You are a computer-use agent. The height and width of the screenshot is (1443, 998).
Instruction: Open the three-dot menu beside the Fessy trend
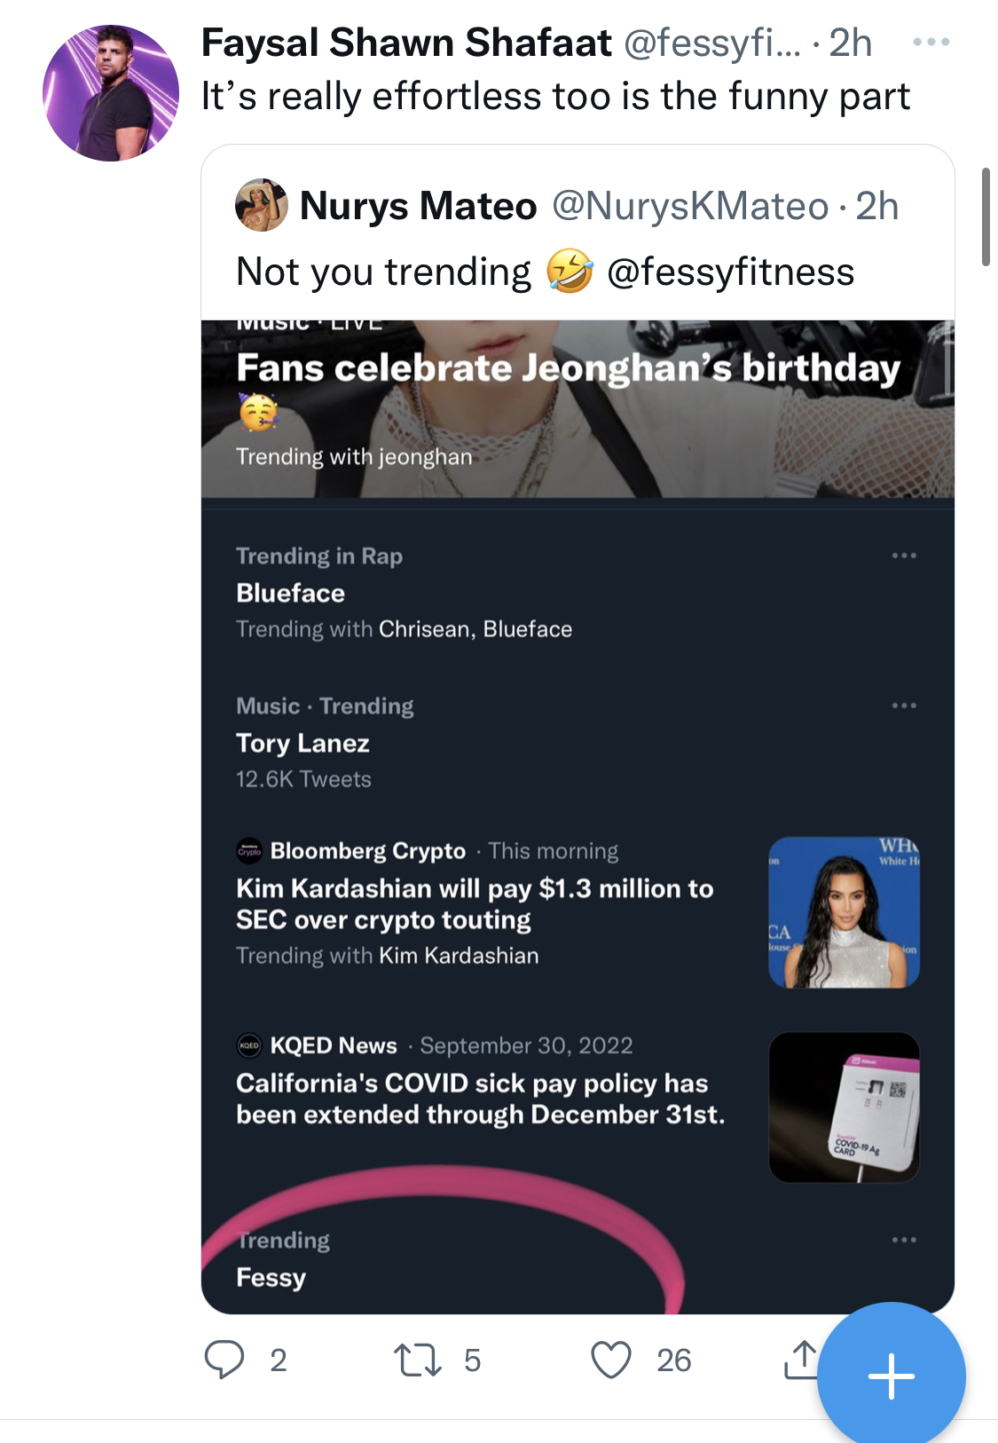point(904,1240)
